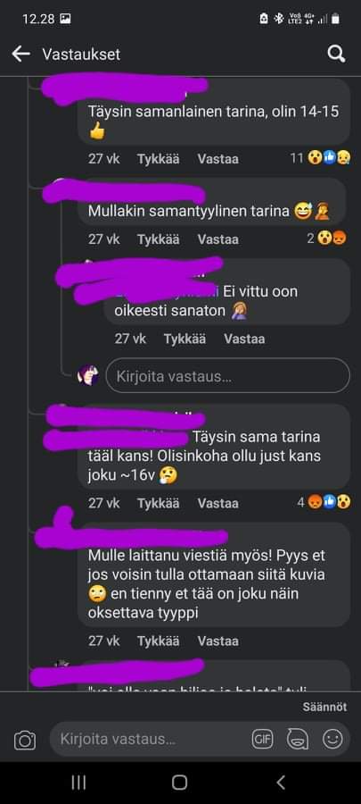Open search with the magnifier icon
Viewport: 361px width, 804px height.
pyautogui.click(x=336, y=54)
